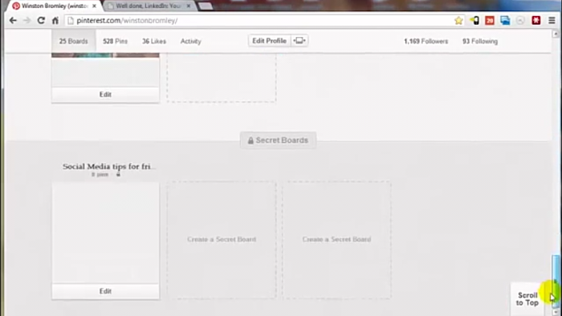This screenshot has height=316, width=562.
Task: Click Edit under the upper board
Action: coord(105,94)
